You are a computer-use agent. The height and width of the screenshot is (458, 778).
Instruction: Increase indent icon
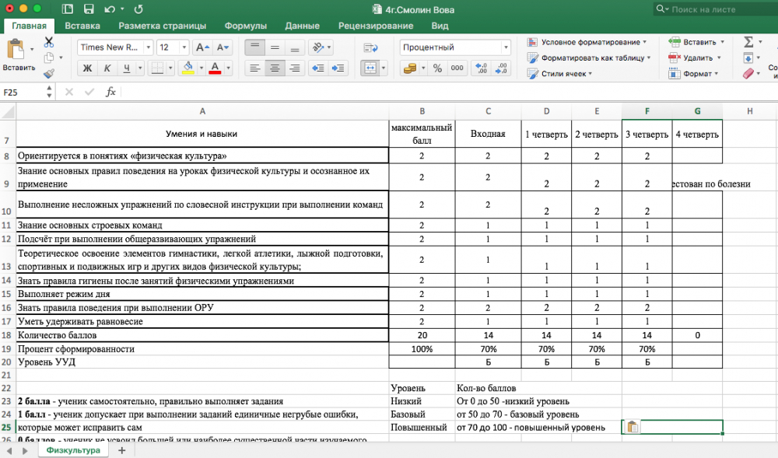tap(338, 68)
